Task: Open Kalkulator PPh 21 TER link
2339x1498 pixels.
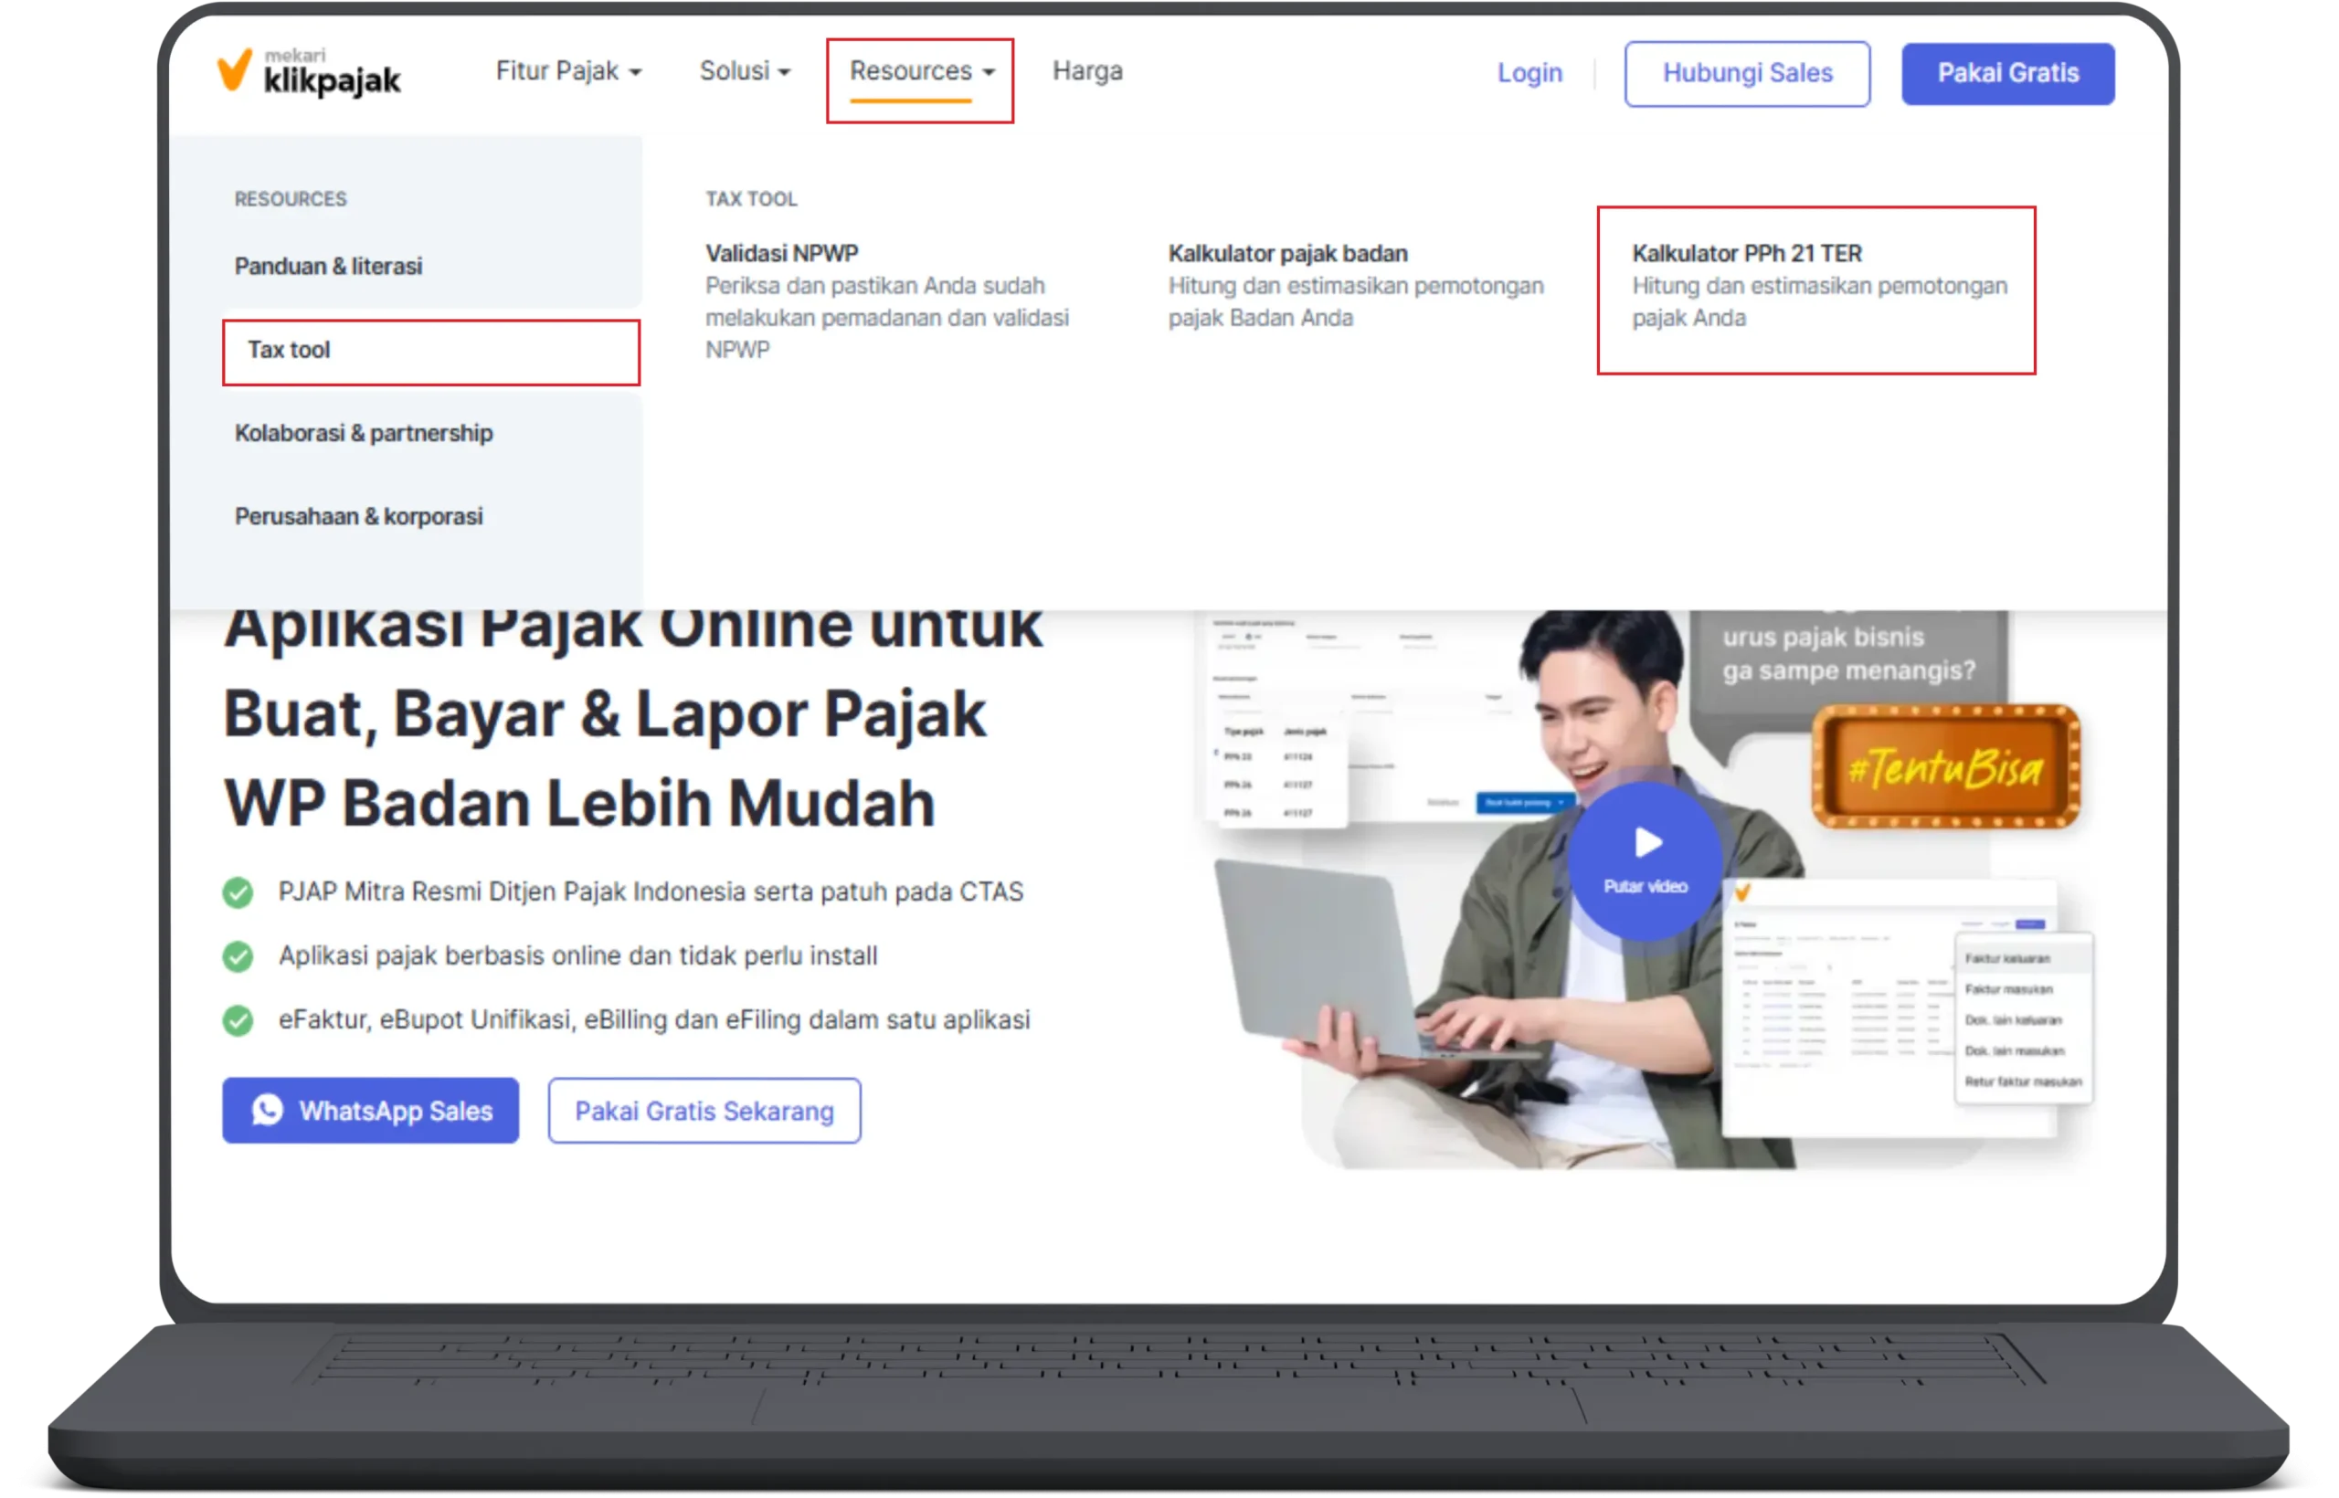Action: coord(1746,254)
